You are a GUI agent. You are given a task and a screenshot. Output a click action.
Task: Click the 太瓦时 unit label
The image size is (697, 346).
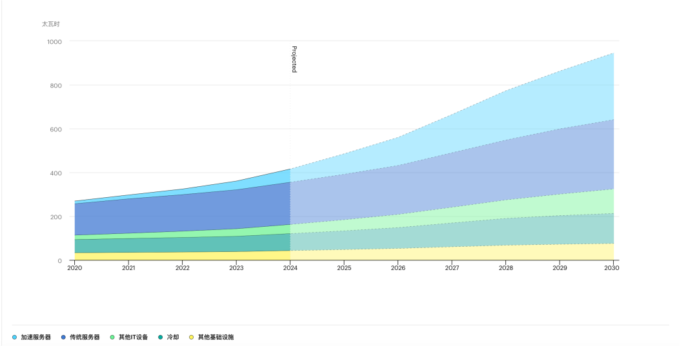51,24
